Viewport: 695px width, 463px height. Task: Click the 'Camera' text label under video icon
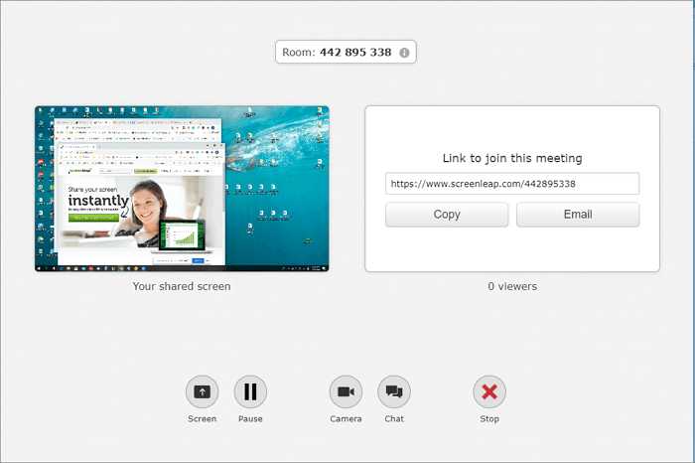[x=346, y=419]
